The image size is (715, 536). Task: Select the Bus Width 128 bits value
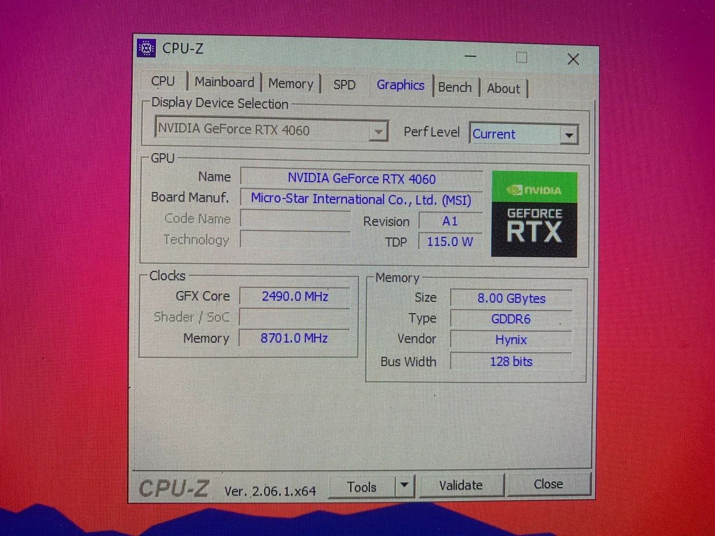coord(511,361)
